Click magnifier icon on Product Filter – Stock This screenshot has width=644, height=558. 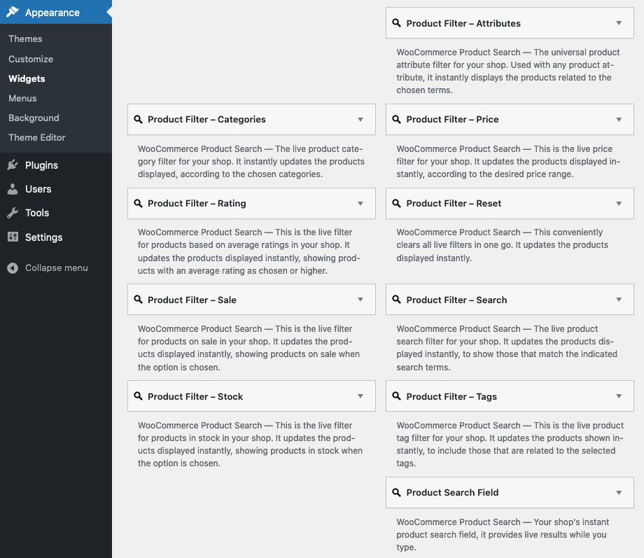pos(139,397)
